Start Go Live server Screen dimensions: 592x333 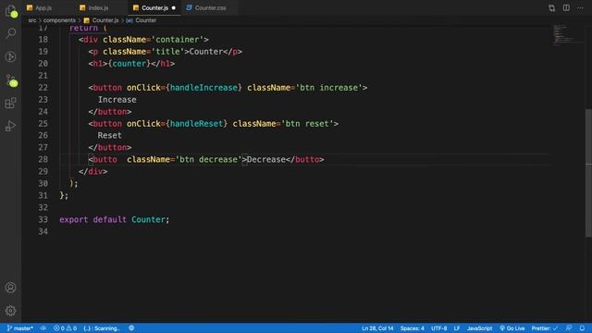512,328
